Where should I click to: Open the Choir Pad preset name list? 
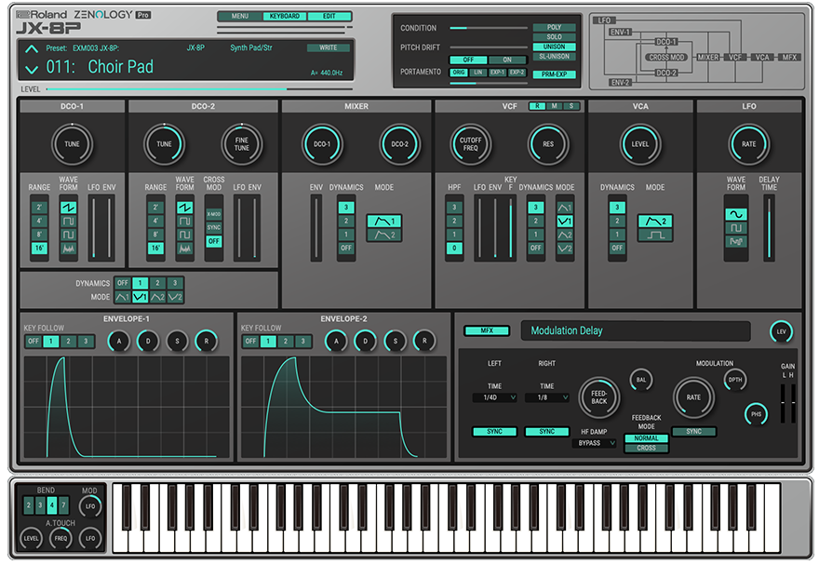click(121, 67)
